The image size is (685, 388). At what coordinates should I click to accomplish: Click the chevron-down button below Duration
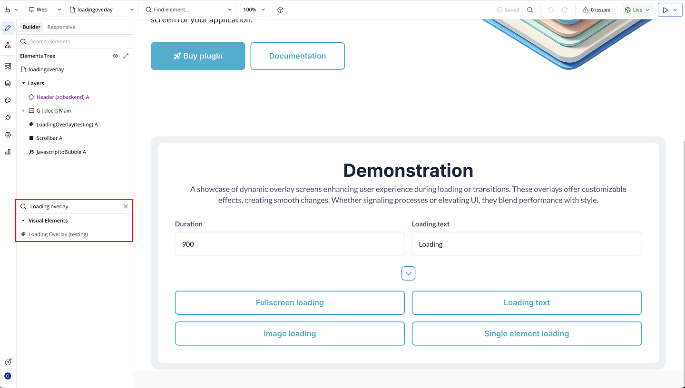click(x=408, y=273)
